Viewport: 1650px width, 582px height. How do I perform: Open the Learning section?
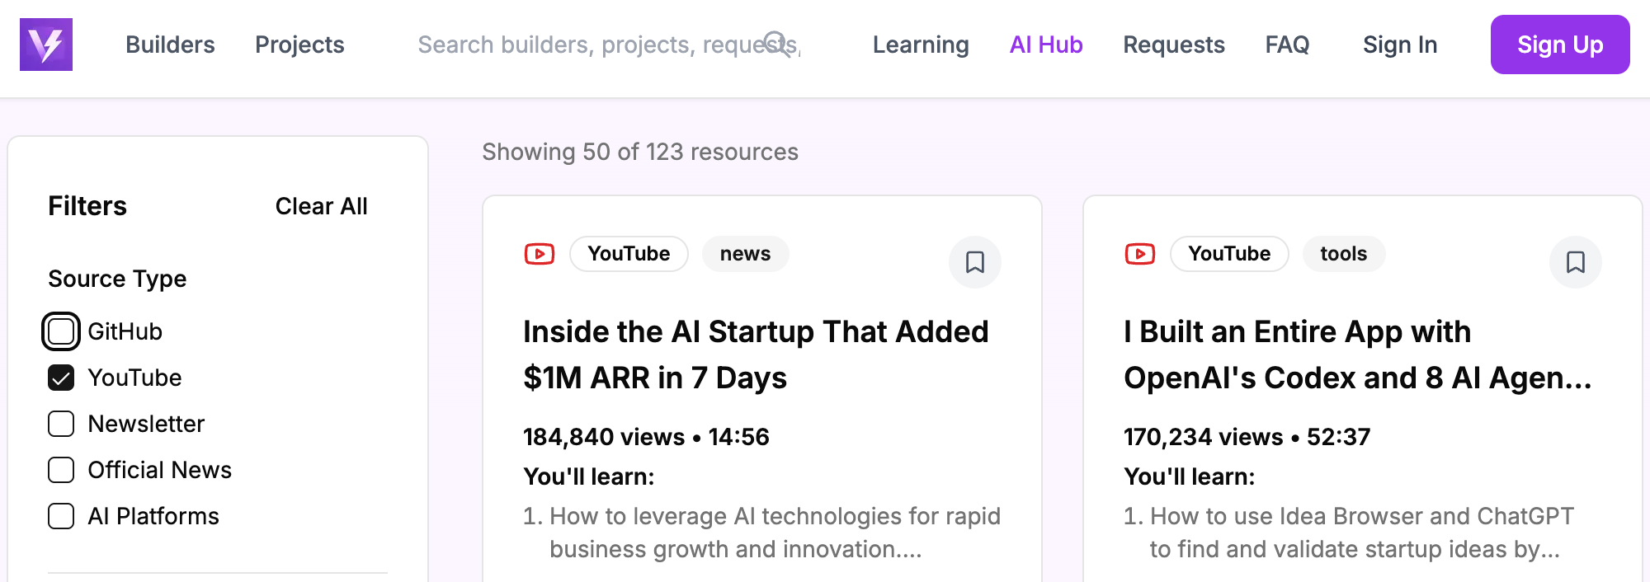(x=921, y=45)
